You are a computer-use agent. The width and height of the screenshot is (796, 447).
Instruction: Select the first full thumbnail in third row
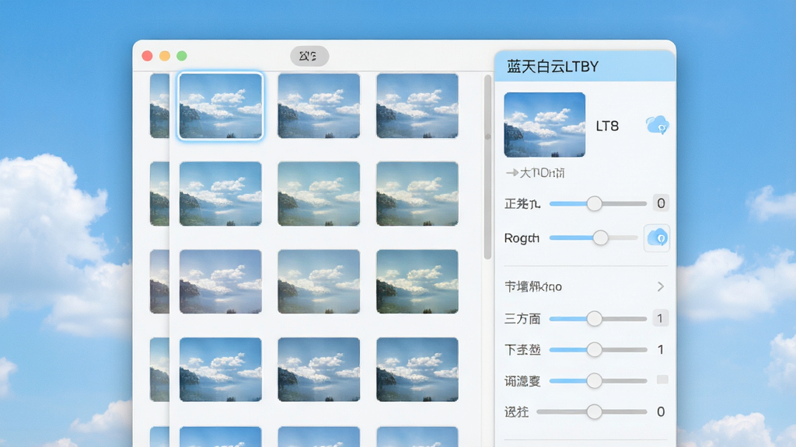point(220,281)
